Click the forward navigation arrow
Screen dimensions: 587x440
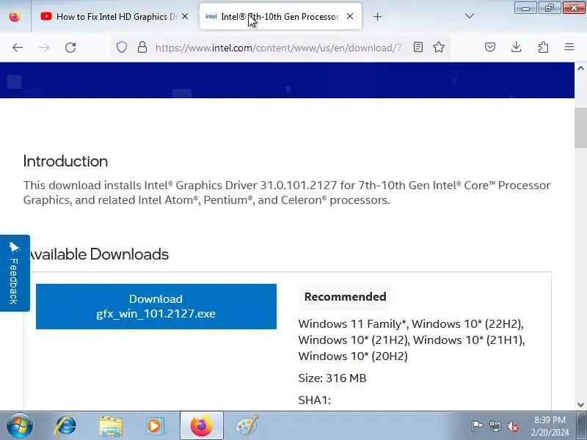point(44,48)
